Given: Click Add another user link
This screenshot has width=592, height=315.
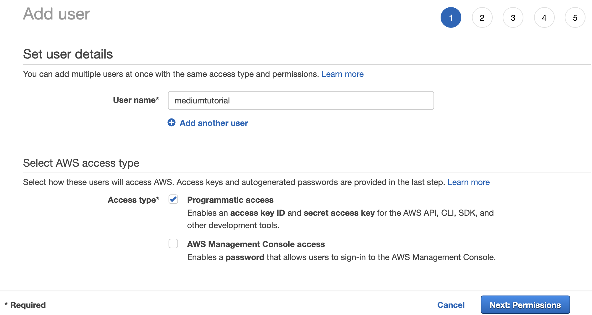Looking at the screenshot, I should pos(213,123).
